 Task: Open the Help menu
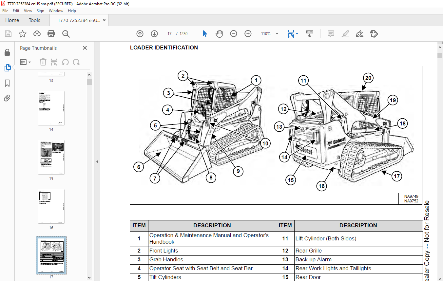(72, 11)
